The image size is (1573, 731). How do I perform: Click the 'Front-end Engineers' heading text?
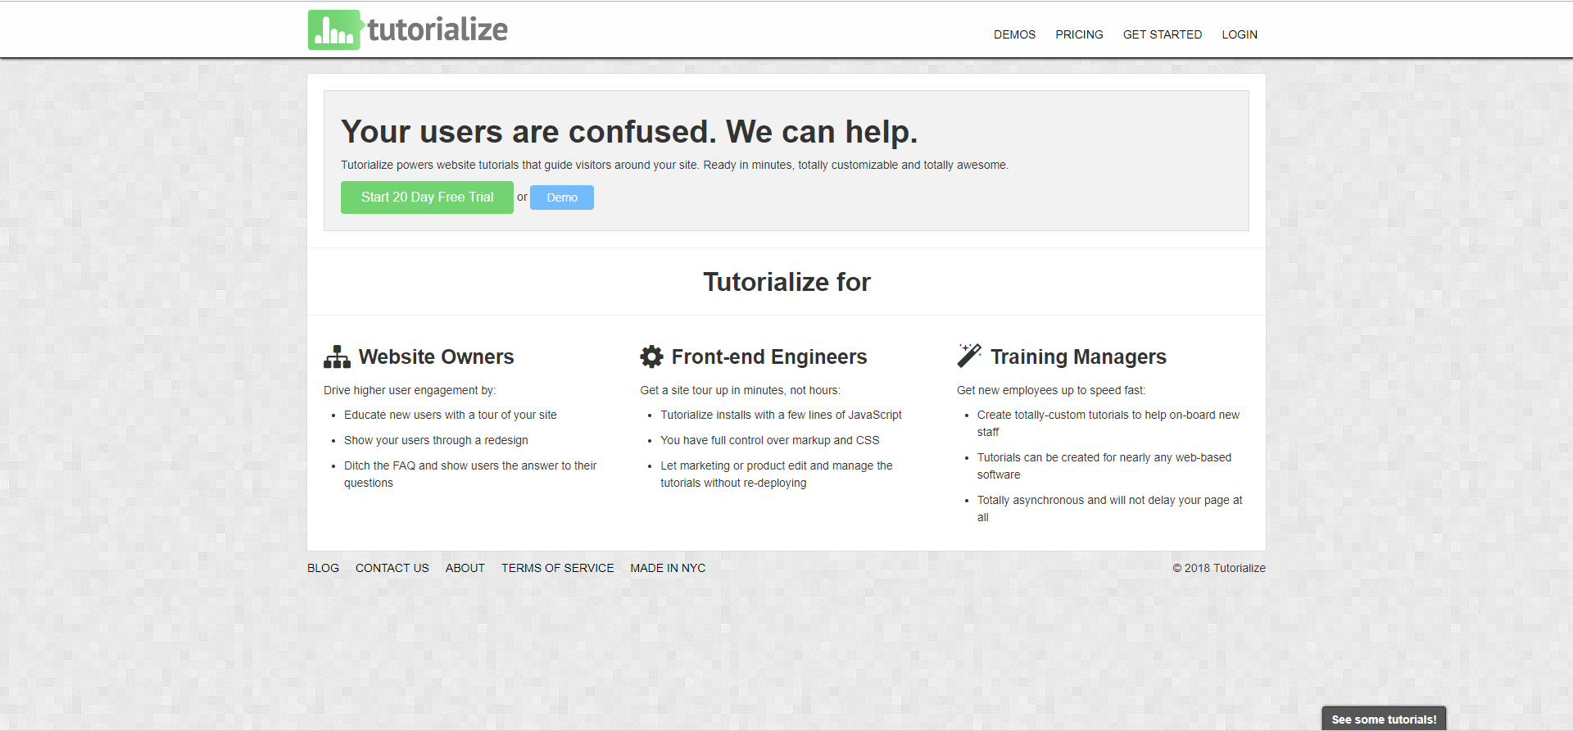pyautogui.click(x=769, y=356)
